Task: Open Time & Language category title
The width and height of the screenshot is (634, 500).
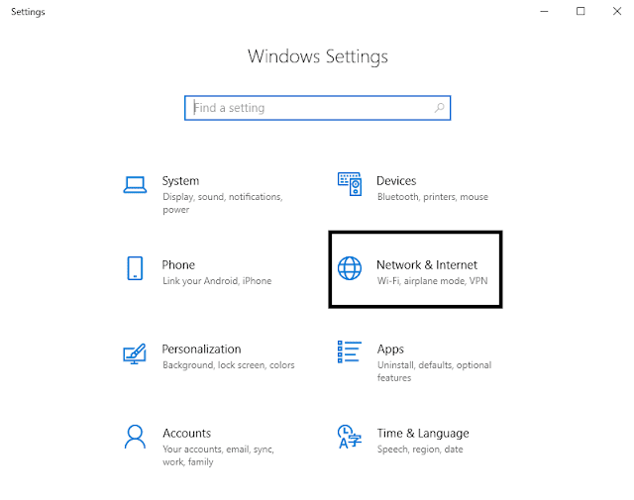Action: click(x=423, y=434)
